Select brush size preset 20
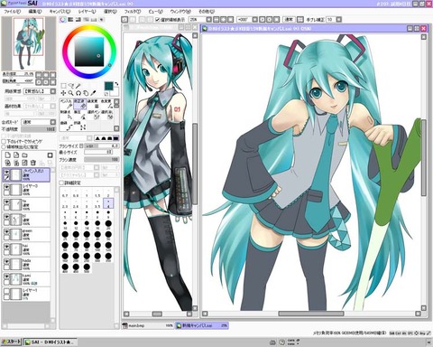The height and width of the screenshot is (347, 433). tap(108, 225)
